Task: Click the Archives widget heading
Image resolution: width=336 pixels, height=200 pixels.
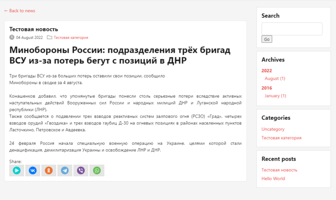Action: [x=273, y=60]
